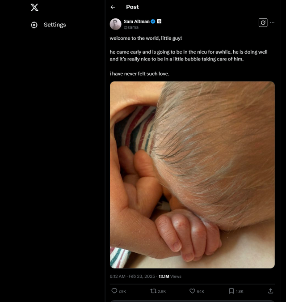
Task: Open the three-dot more options menu
Action: 272,22
